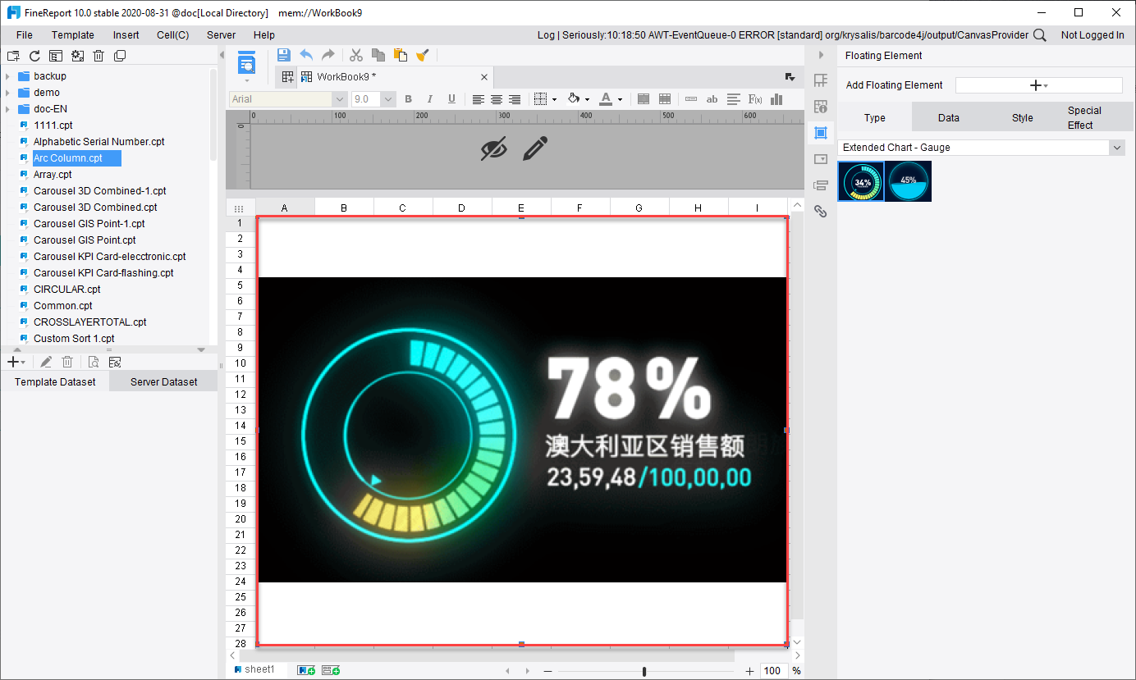Open the Template menu

click(73, 35)
